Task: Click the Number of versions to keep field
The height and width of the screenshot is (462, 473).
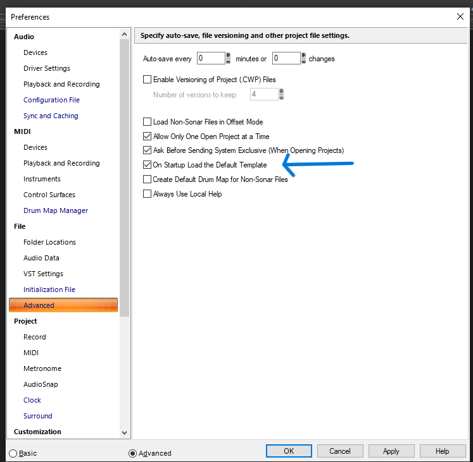Action: pyautogui.click(x=264, y=94)
